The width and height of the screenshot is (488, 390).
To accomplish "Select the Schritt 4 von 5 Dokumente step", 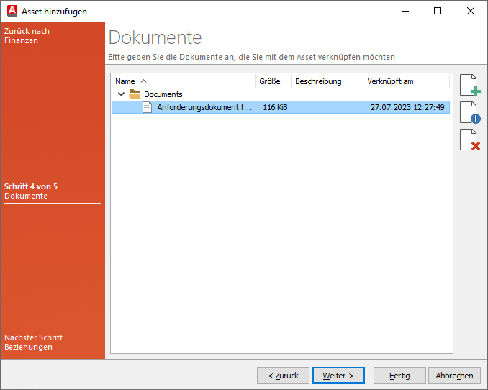I will [31, 191].
